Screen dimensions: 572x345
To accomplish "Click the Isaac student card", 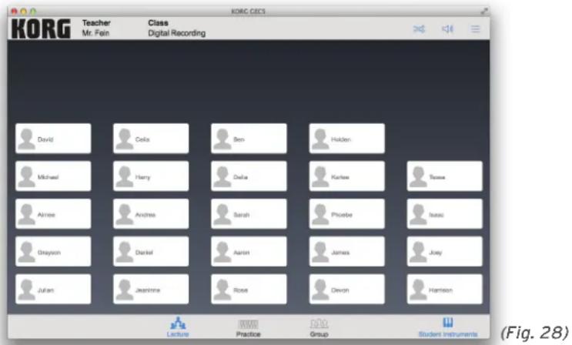I will [x=445, y=213].
